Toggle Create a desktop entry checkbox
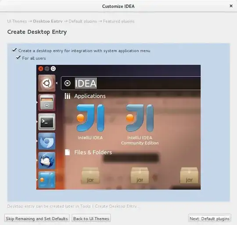Image resolution: width=237 pixels, height=225 pixels. (x=14, y=50)
